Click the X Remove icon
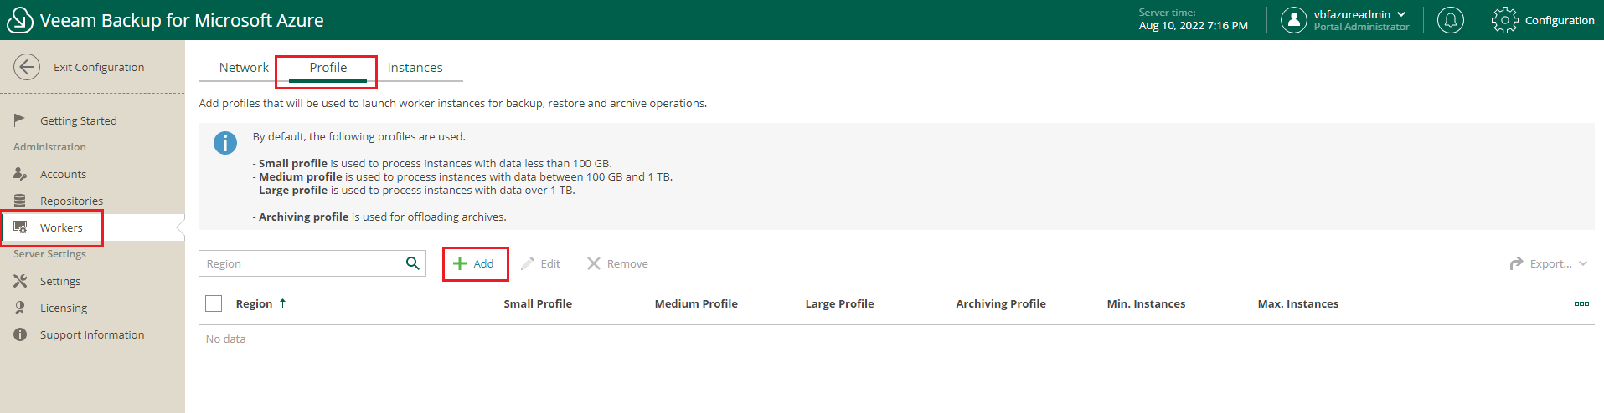This screenshot has width=1604, height=413. (x=594, y=263)
